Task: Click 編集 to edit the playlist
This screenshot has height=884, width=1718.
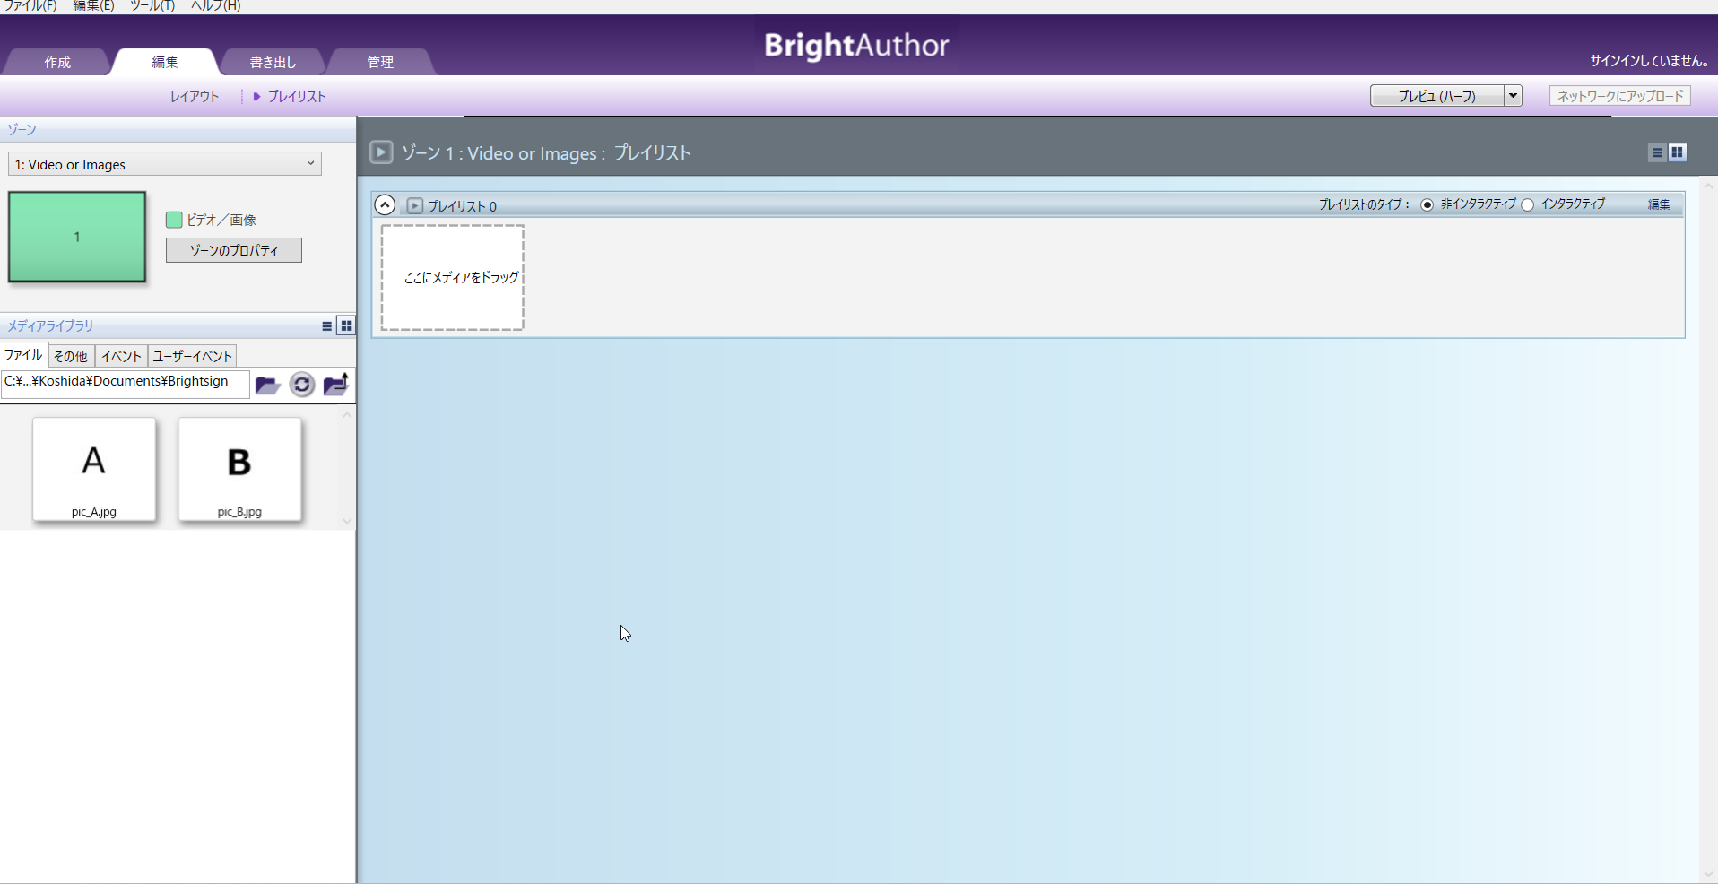Action: 1657,204
